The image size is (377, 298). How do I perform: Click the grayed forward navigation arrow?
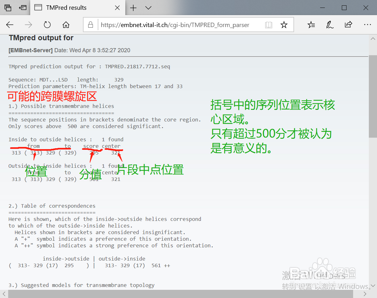pyautogui.click(x=28, y=25)
